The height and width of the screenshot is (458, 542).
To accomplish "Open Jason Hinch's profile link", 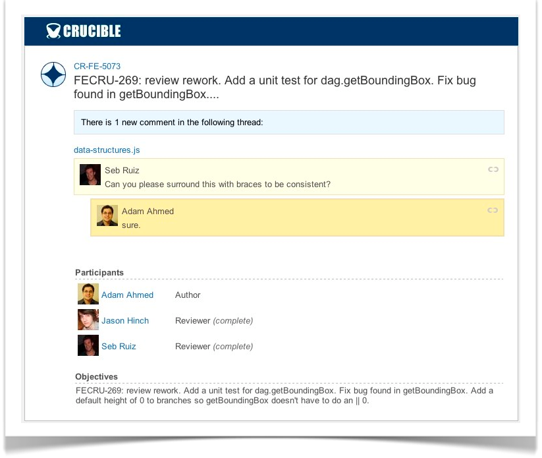I will pyautogui.click(x=125, y=321).
